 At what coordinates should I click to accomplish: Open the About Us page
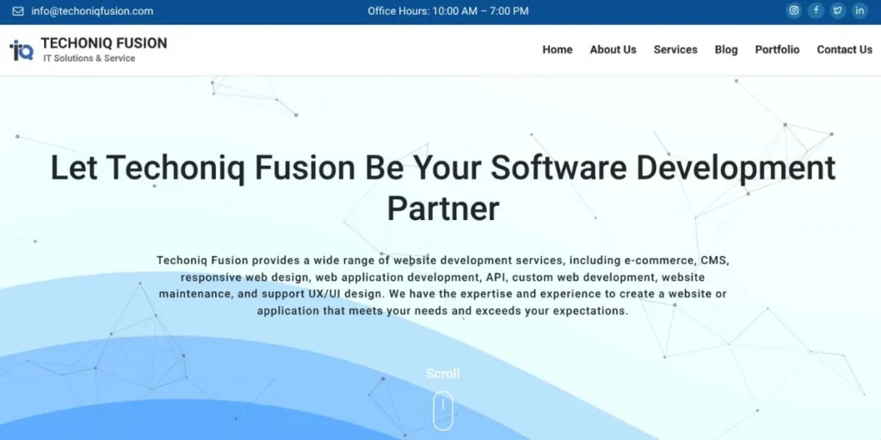point(613,50)
